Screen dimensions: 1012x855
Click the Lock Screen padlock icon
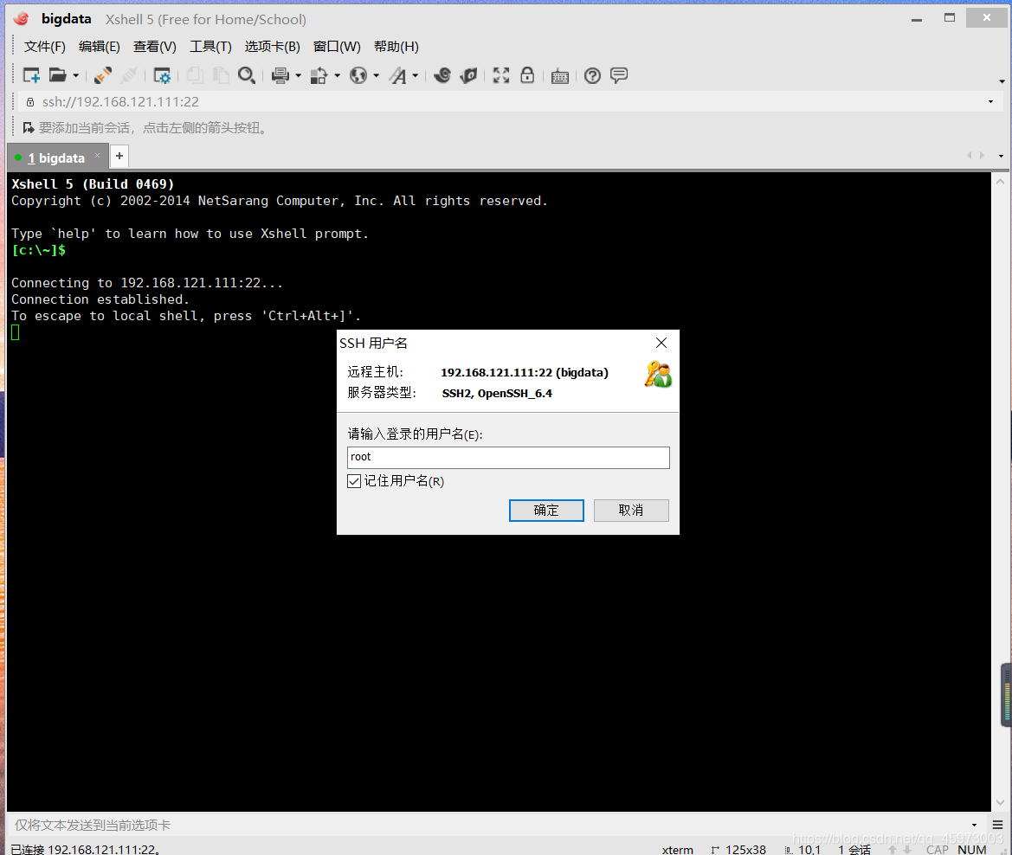click(x=527, y=75)
